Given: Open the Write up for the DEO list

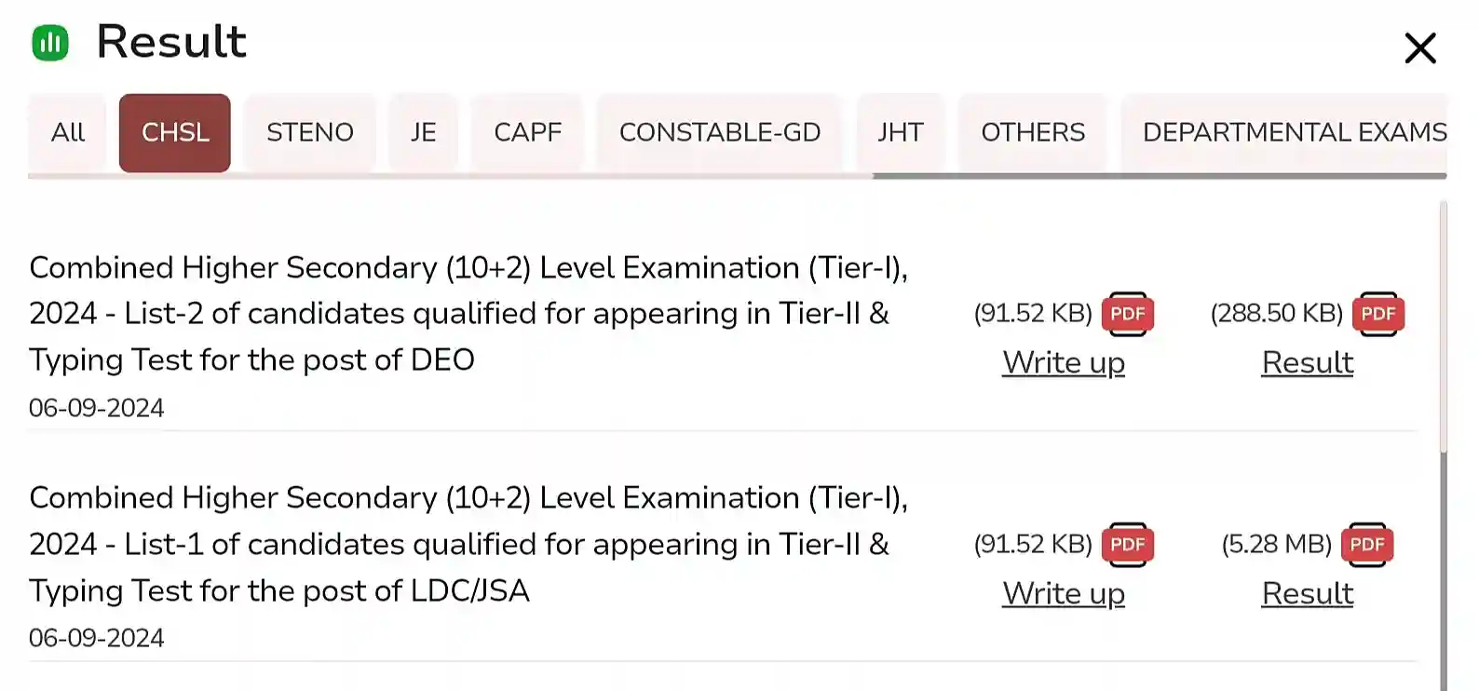Looking at the screenshot, I should point(1063,362).
